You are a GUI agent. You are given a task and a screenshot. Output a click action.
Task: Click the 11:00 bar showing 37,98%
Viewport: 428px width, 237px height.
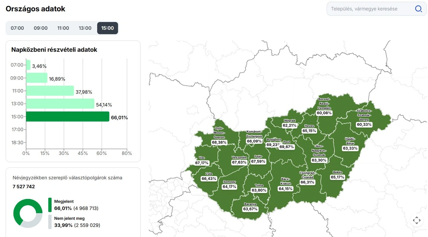(50, 91)
